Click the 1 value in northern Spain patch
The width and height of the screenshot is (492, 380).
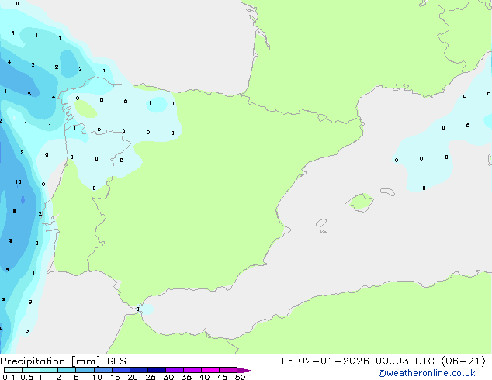(150, 103)
